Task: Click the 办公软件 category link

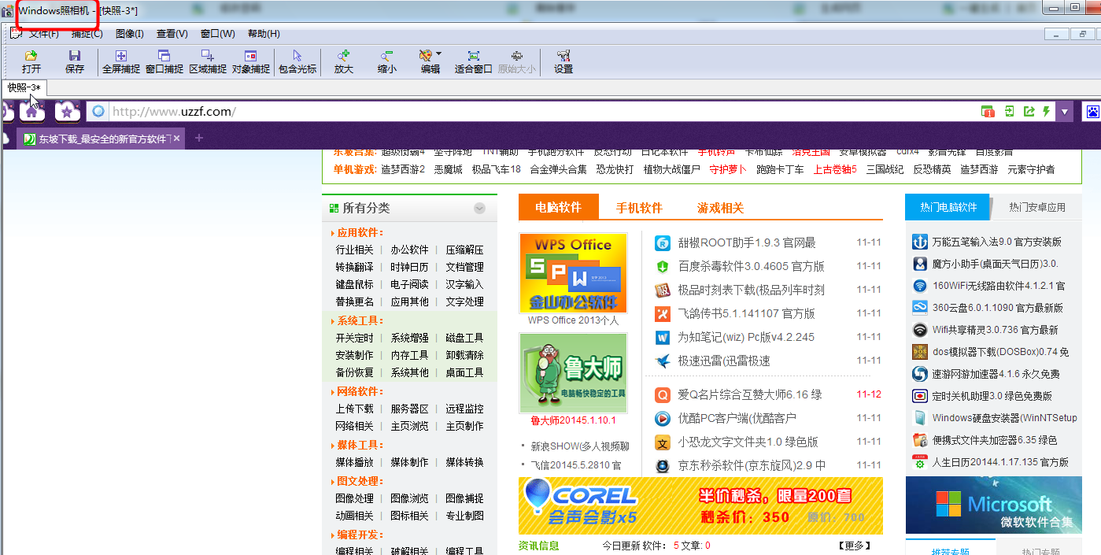Action: [x=409, y=250]
